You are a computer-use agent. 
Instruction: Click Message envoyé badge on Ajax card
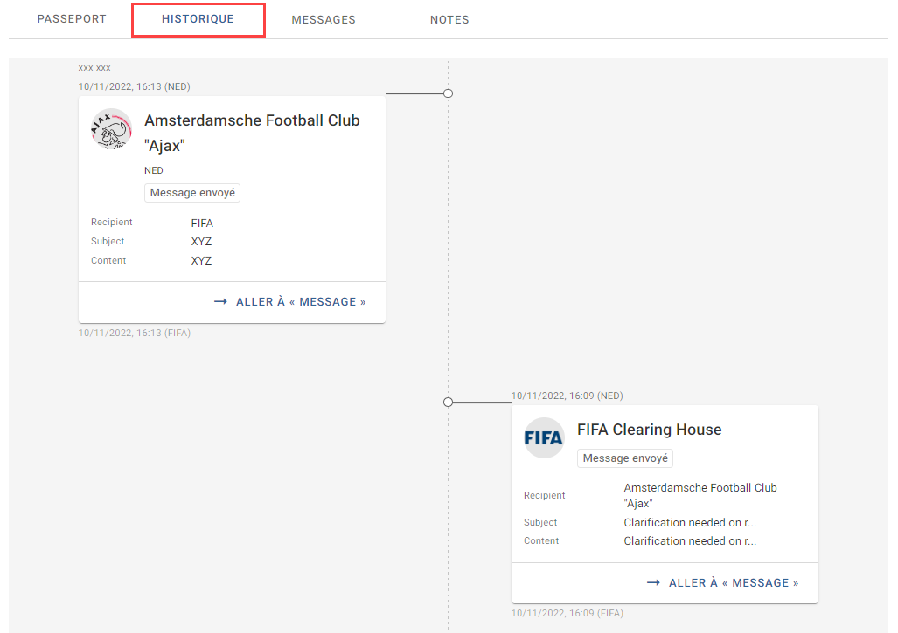click(x=192, y=193)
